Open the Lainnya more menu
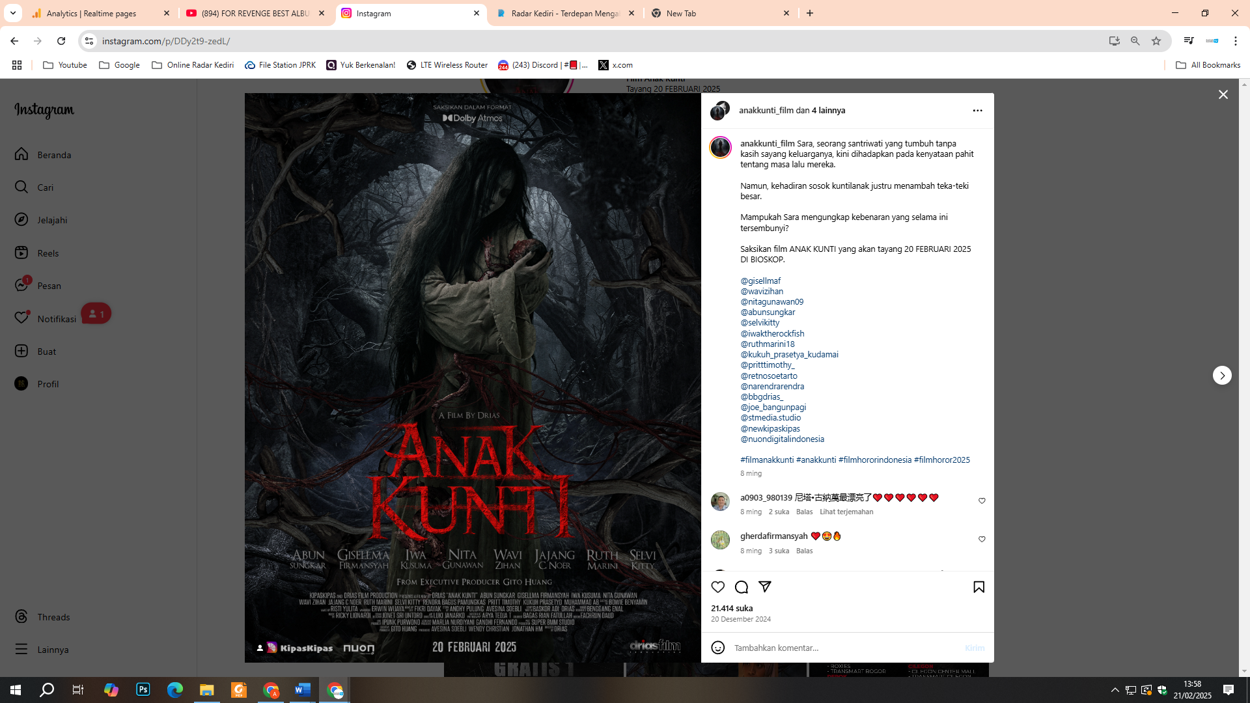The height and width of the screenshot is (703, 1250). (x=42, y=649)
